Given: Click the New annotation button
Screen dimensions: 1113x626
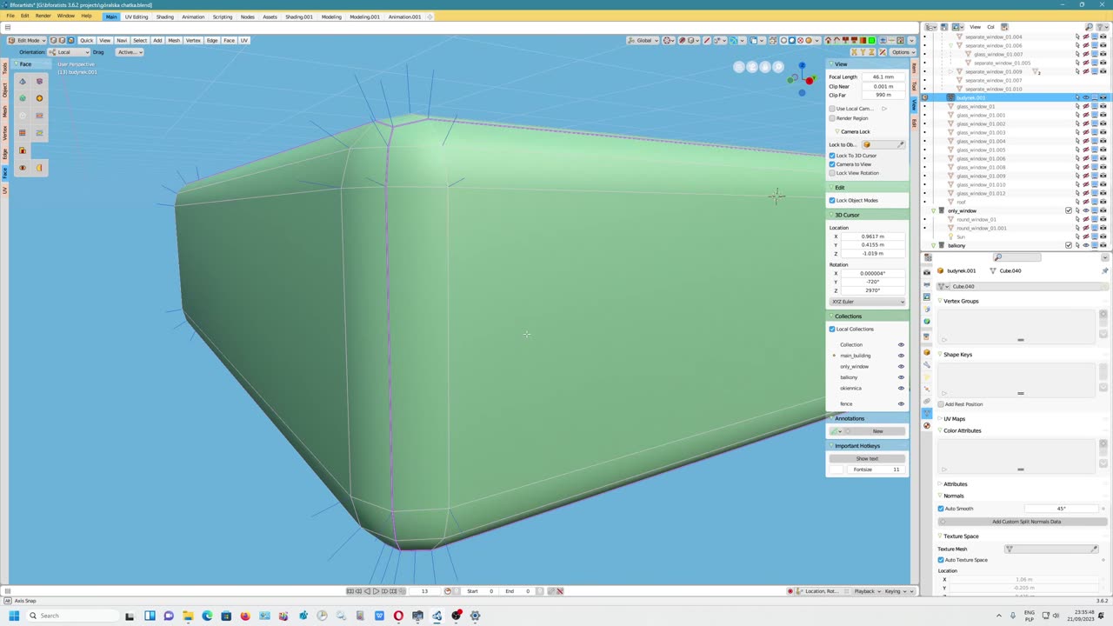Looking at the screenshot, I should [x=877, y=431].
